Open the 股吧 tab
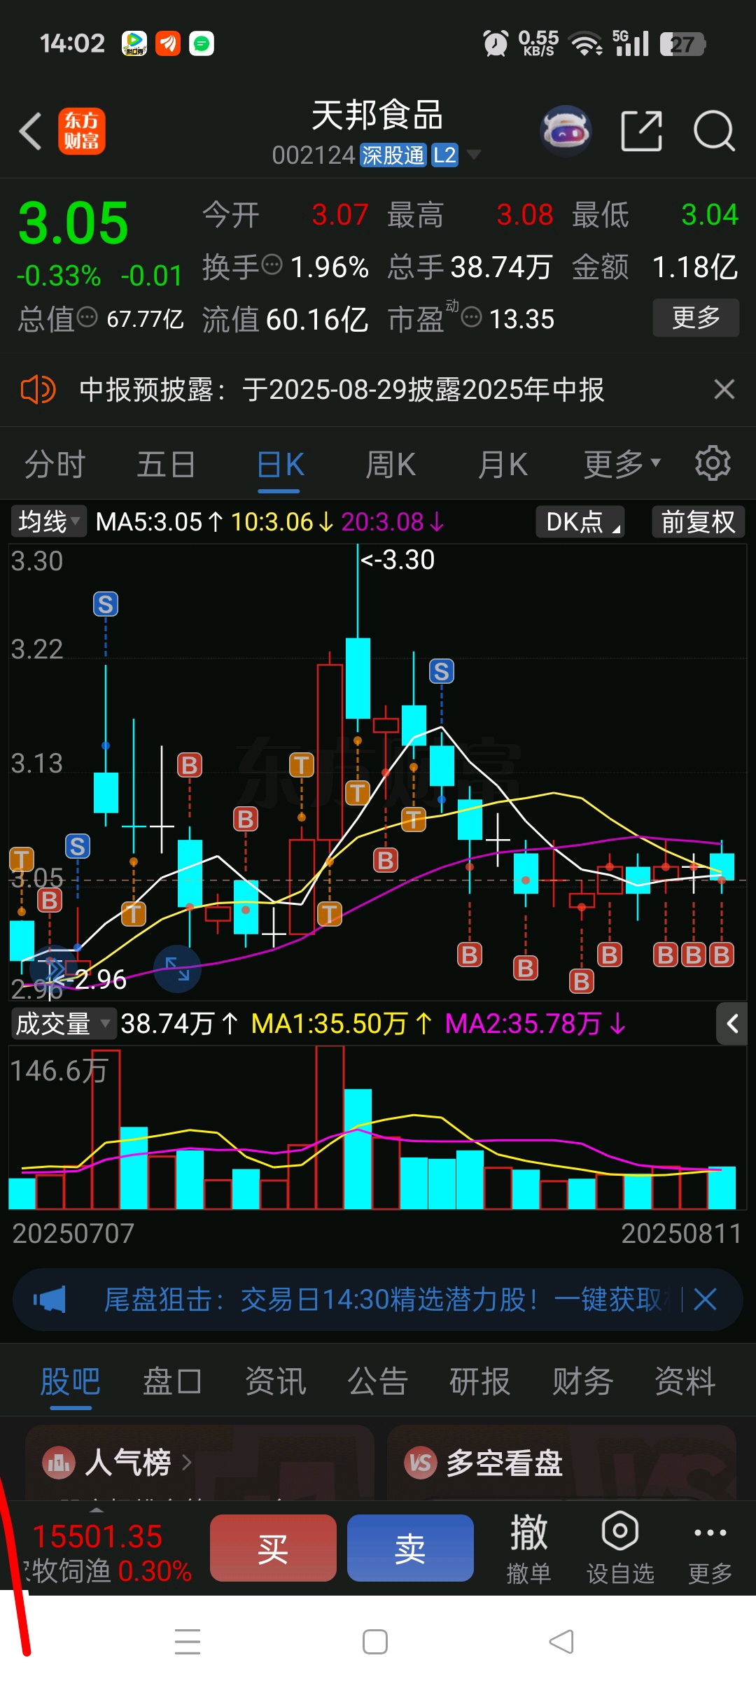The height and width of the screenshot is (1688, 756). (x=70, y=1381)
